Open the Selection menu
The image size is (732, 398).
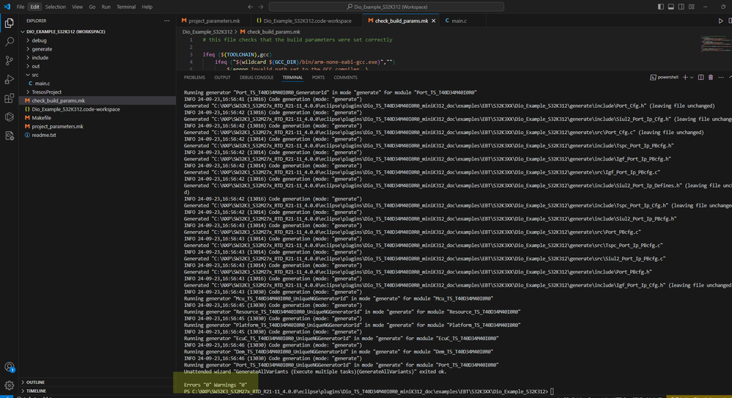coord(55,7)
